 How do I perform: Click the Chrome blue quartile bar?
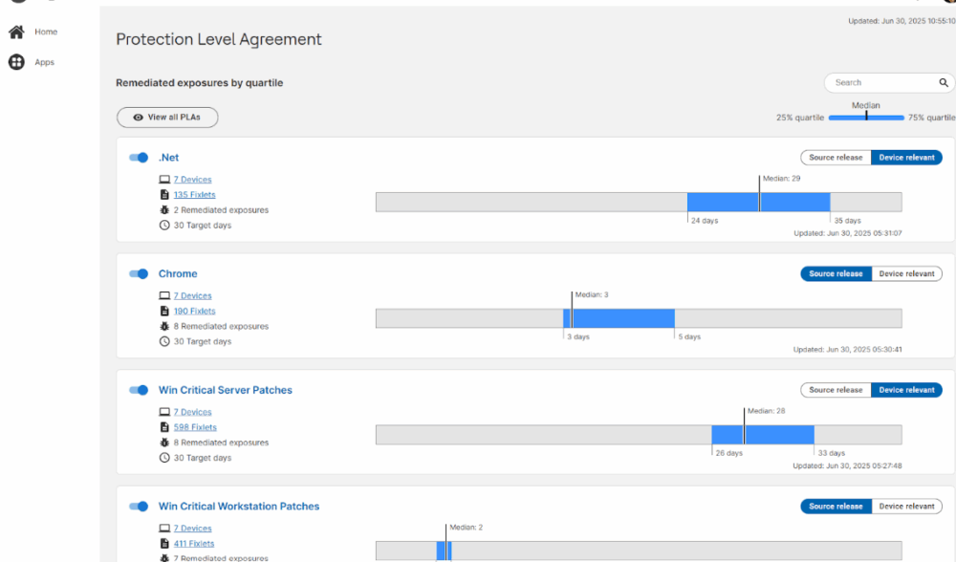pyautogui.click(x=621, y=318)
